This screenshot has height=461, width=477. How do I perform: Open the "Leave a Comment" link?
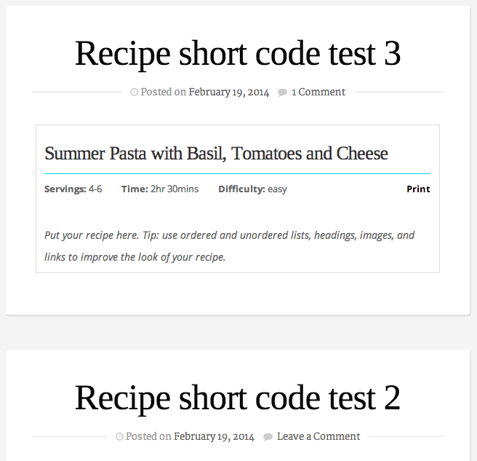pyautogui.click(x=318, y=437)
